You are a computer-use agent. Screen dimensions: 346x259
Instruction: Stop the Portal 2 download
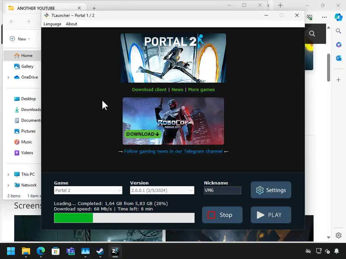(x=222, y=215)
